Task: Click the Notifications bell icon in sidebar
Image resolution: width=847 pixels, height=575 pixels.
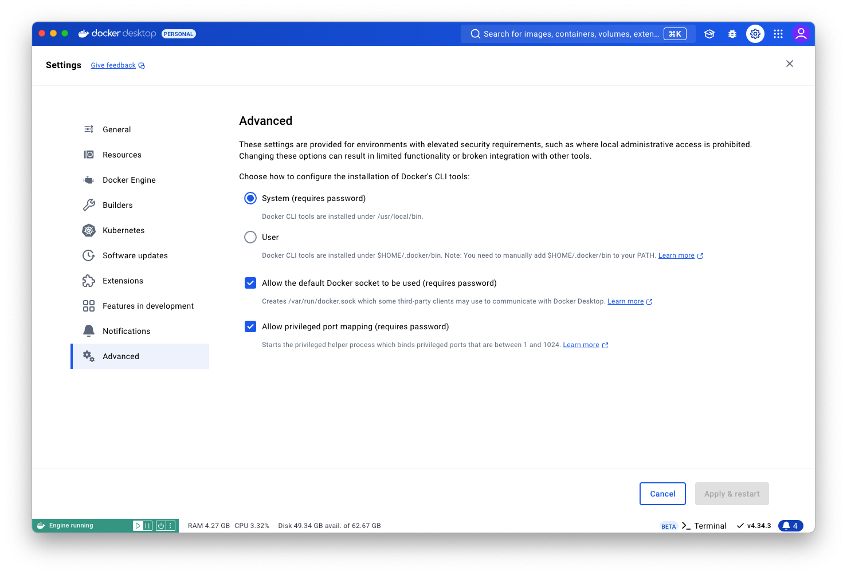Action: pyautogui.click(x=89, y=330)
